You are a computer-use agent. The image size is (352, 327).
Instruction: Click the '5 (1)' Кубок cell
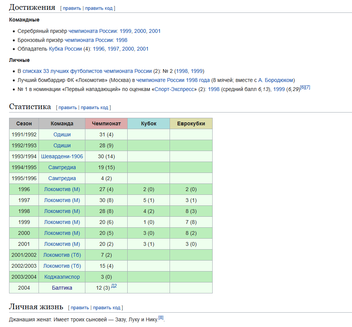point(148,200)
